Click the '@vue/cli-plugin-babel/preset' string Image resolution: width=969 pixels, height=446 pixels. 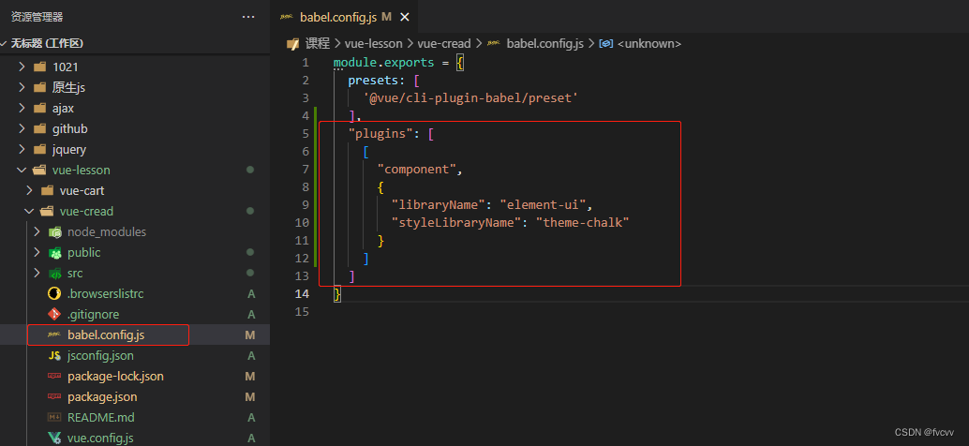[470, 97]
